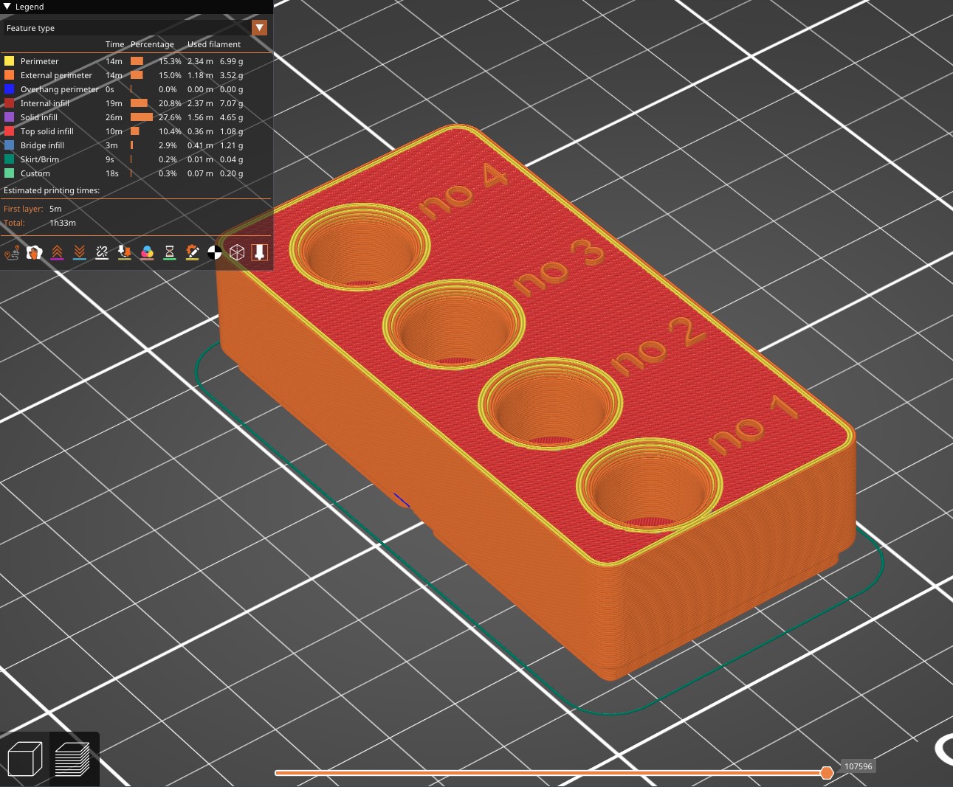The height and width of the screenshot is (787, 953).
Task: Open the Feature type dropdown arrow
Action: click(259, 28)
